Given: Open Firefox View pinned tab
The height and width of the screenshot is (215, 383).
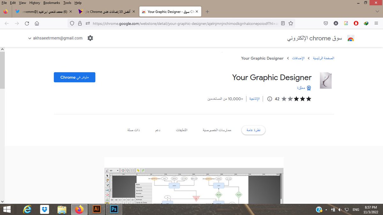Looking at the screenshot, I should [5, 11].
